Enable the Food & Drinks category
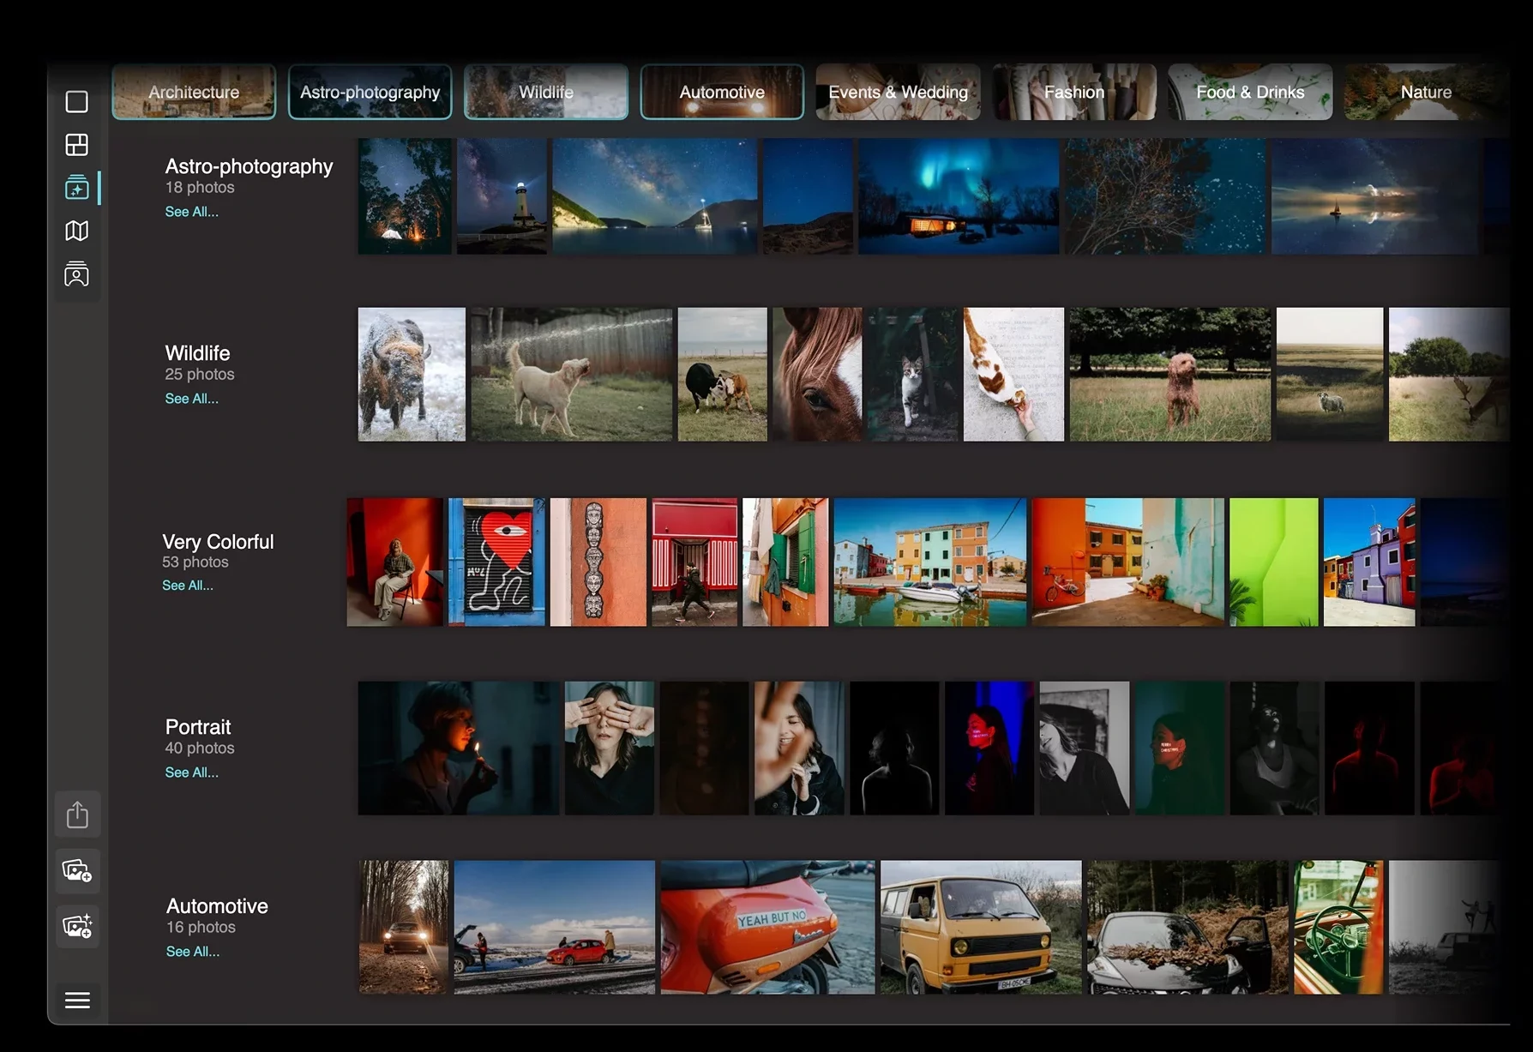Viewport: 1533px width, 1052px height. (x=1250, y=92)
